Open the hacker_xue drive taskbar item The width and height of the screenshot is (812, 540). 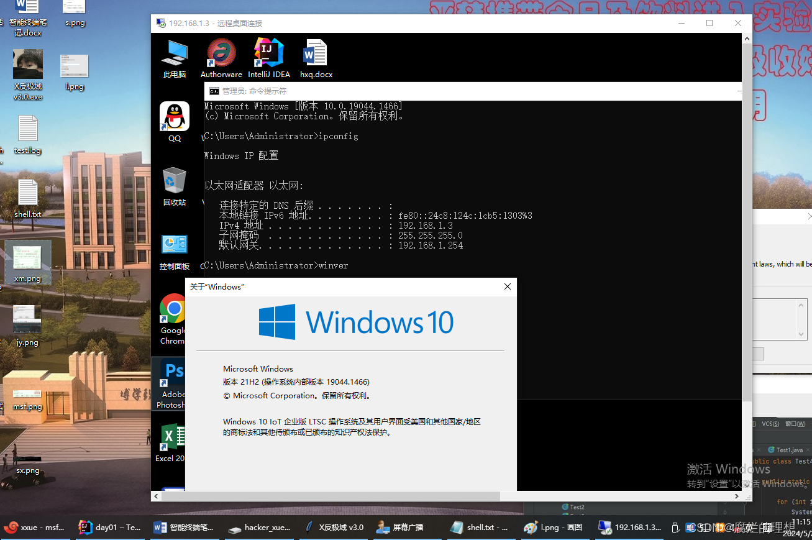point(260,527)
